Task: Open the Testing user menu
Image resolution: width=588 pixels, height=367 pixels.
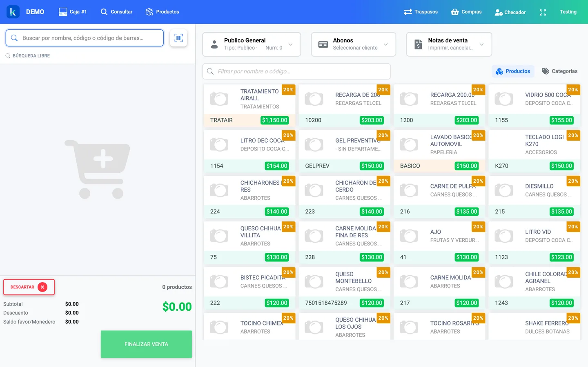Action: (568, 12)
